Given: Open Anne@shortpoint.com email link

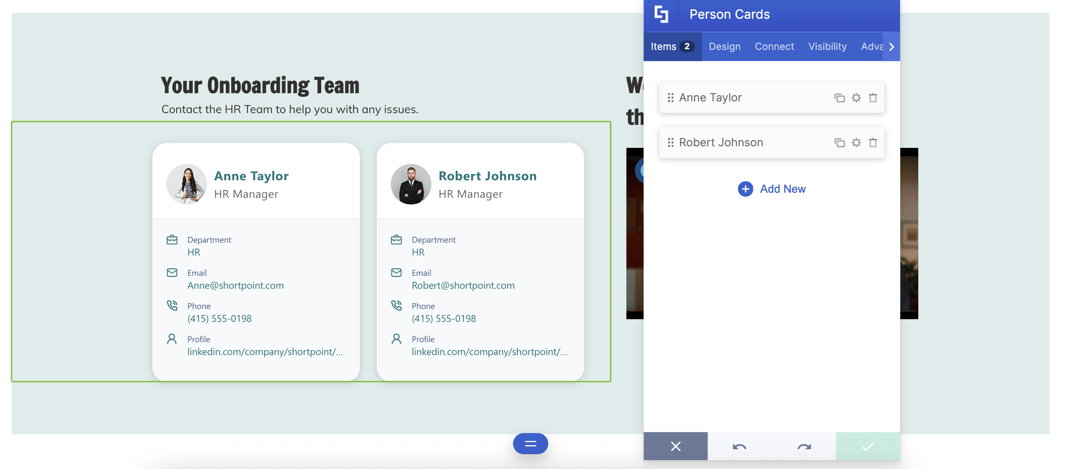Looking at the screenshot, I should click(x=235, y=286).
